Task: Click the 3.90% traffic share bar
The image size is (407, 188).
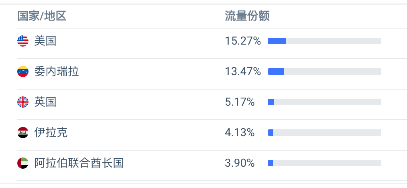Action: 324,163
